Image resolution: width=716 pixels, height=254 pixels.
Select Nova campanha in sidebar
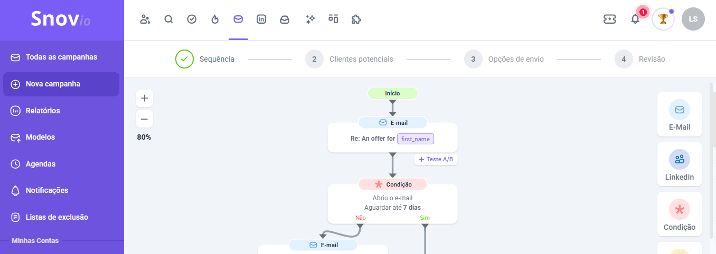pyautogui.click(x=61, y=84)
